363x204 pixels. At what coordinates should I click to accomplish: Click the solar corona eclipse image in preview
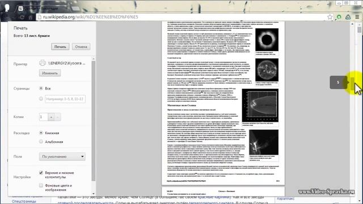267,40
